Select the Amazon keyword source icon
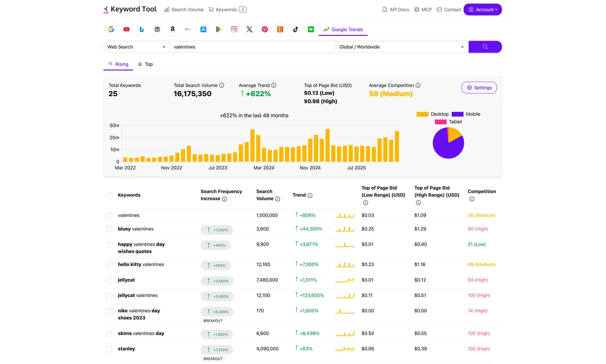The width and height of the screenshot is (606, 364). tap(173, 29)
